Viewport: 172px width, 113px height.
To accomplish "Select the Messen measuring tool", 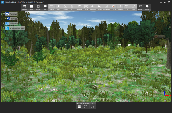I will pos(52,7).
